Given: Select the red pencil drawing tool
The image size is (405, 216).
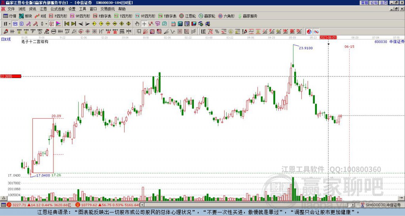Looking at the screenshot, I should (x=6, y=32).
